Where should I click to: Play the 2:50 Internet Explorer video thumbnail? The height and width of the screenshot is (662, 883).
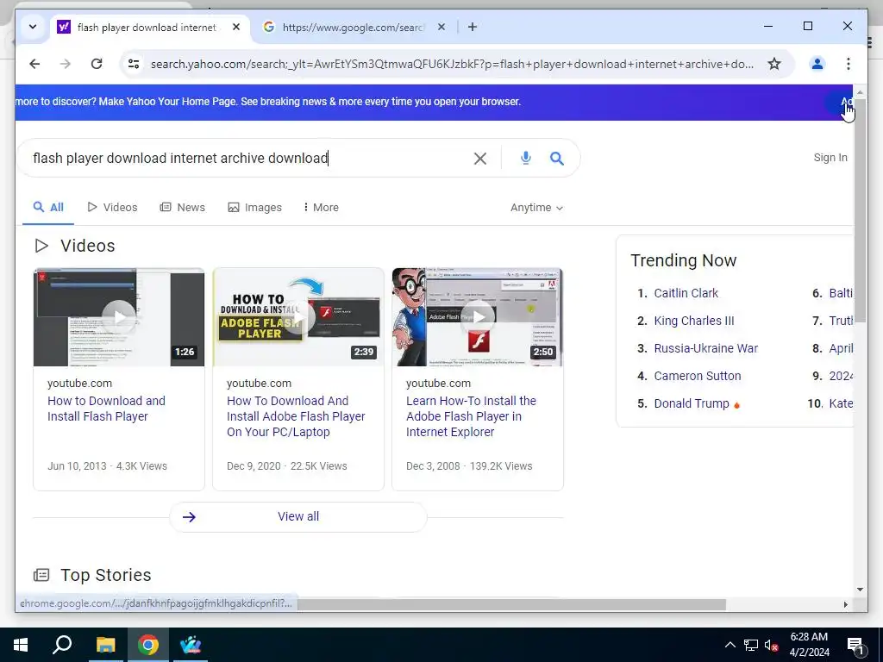point(478,317)
